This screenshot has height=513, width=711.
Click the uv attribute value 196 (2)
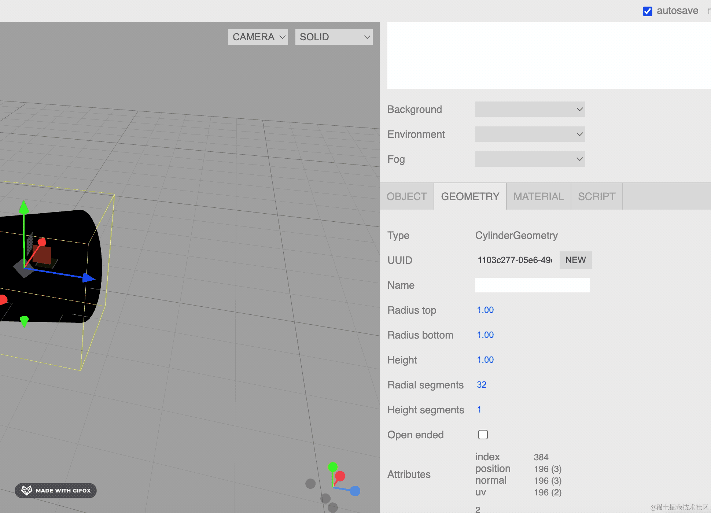click(x=548, y=492)
